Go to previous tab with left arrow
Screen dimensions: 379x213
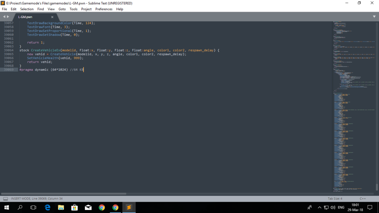(x=4, y=17)
